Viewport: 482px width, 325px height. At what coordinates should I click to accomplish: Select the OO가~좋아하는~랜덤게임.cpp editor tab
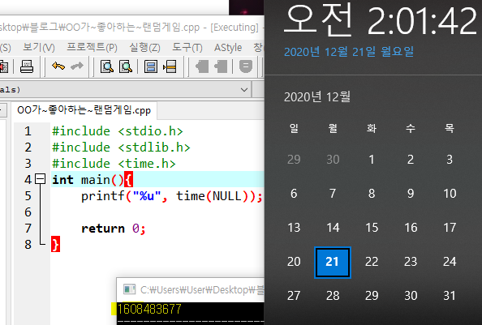[x=84, y=110]
